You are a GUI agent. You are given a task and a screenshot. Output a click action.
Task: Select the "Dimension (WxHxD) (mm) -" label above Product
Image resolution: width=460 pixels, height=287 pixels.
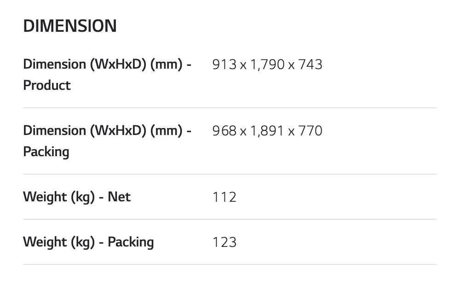[x=107, y=64]
